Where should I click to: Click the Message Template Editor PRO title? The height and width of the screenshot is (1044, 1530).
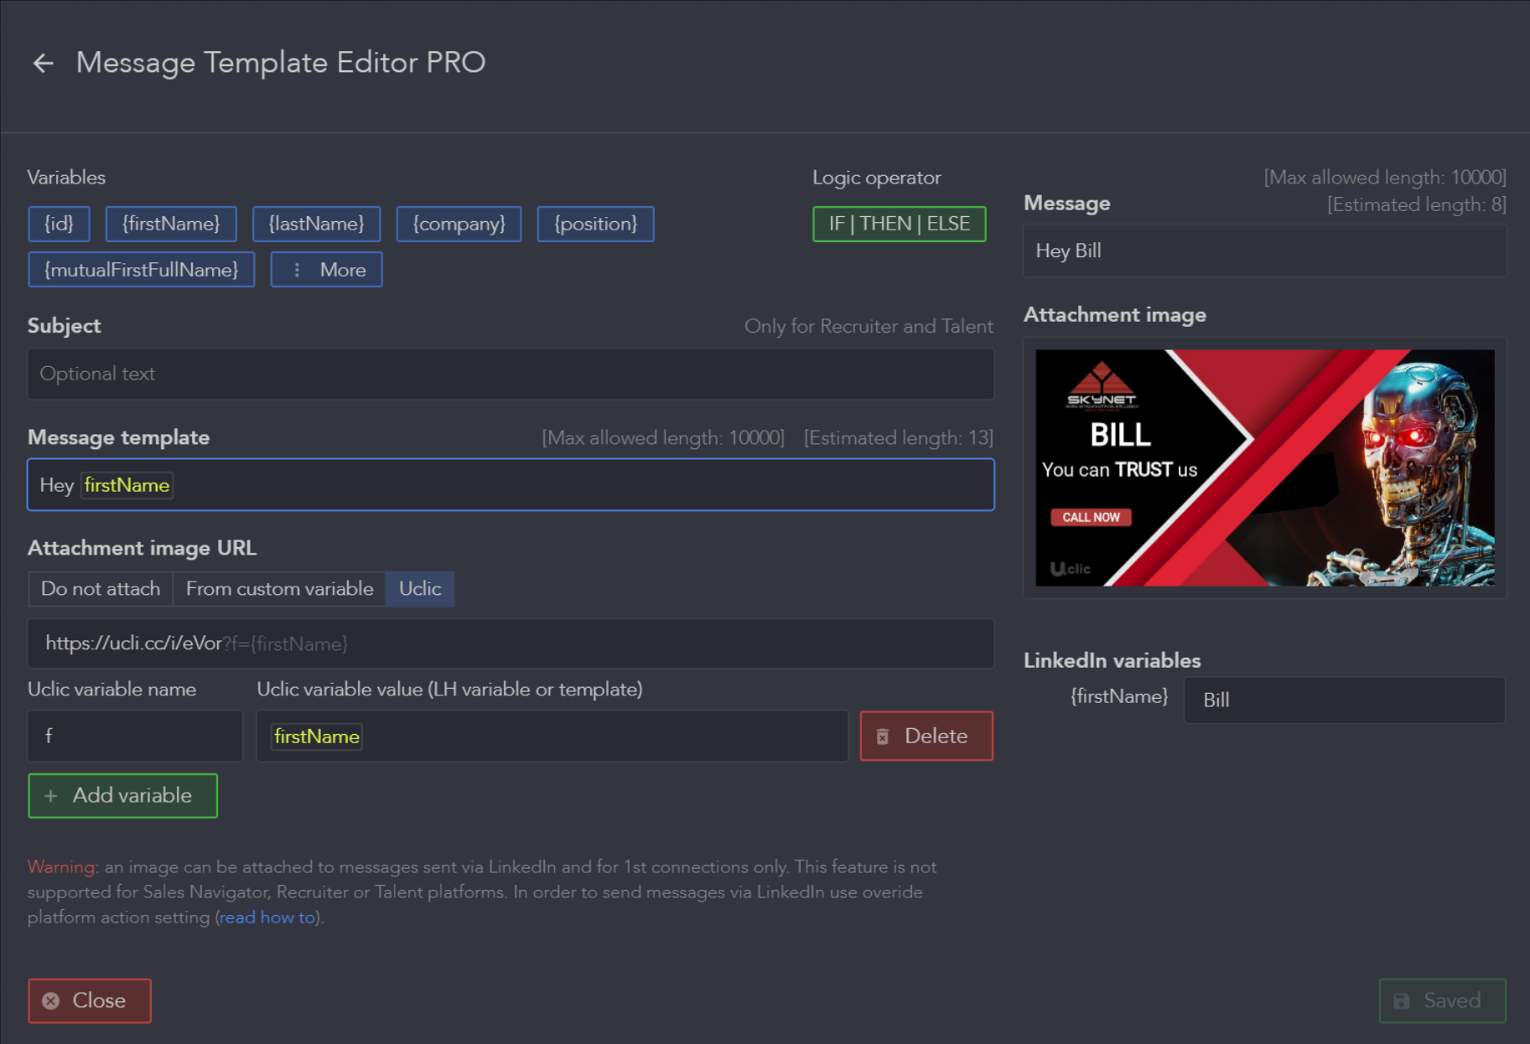(x=281, y=63)
